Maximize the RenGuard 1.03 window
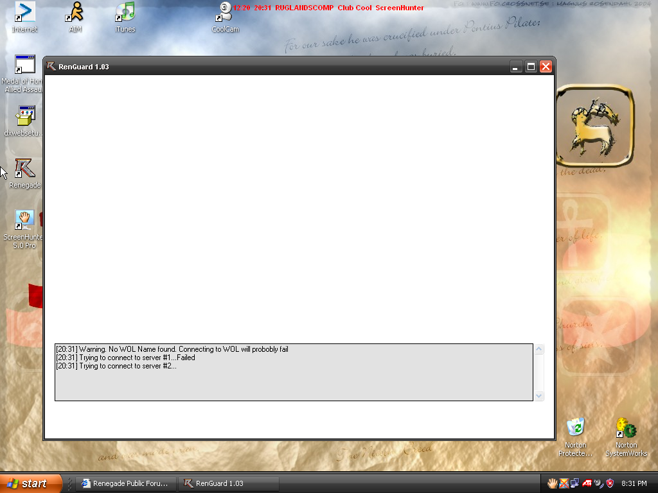Screen dimensions: 658x493 point(531,67)
